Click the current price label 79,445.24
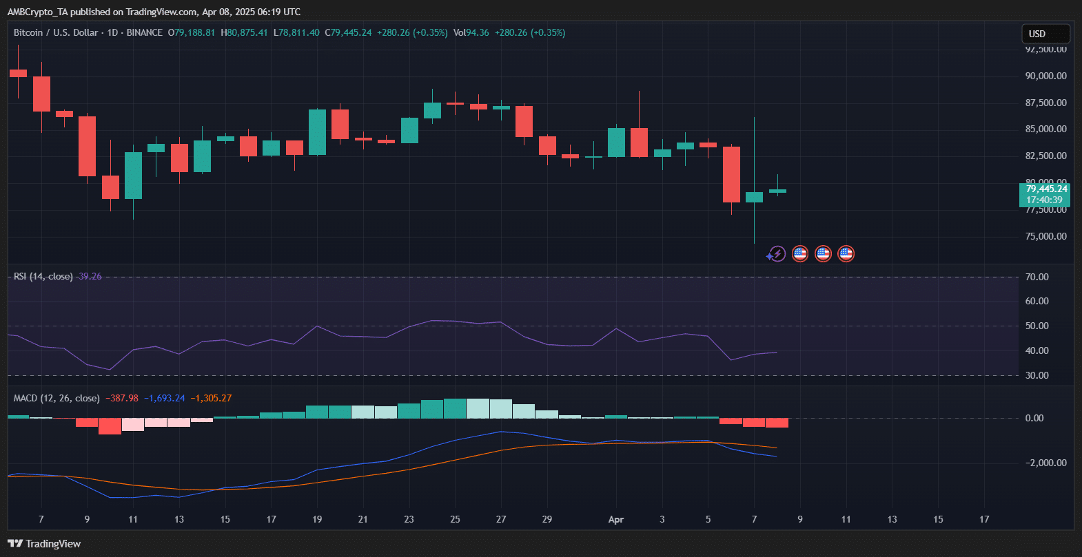This screenshot has height=557, width=1082. [x=1045, y=189]
